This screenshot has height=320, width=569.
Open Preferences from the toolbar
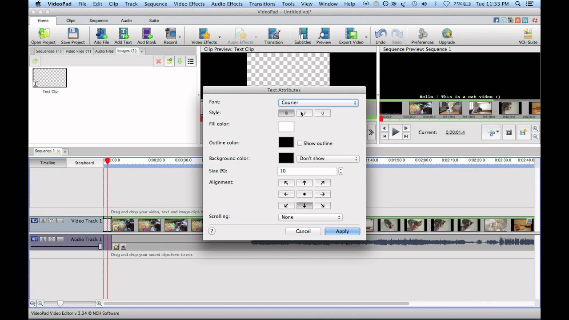(422, 36)
